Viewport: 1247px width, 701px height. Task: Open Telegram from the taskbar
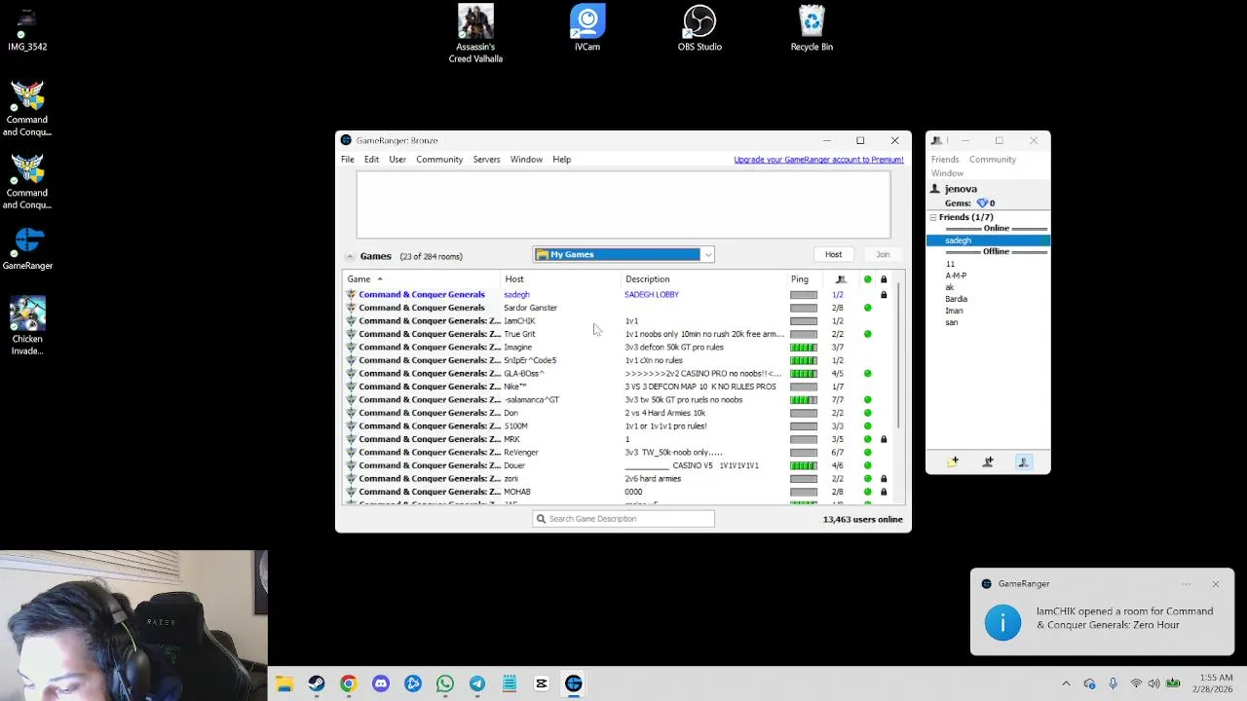tap(477, 683)
